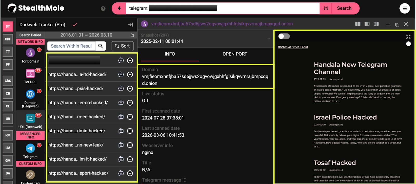Click the Domain (Deepweb) globe icon
Screen dimensions: 416x184
pyautogui.click(x=30, y=94)
